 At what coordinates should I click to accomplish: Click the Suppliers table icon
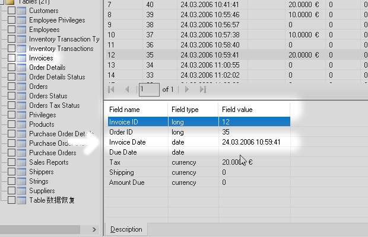coord(22,191)
